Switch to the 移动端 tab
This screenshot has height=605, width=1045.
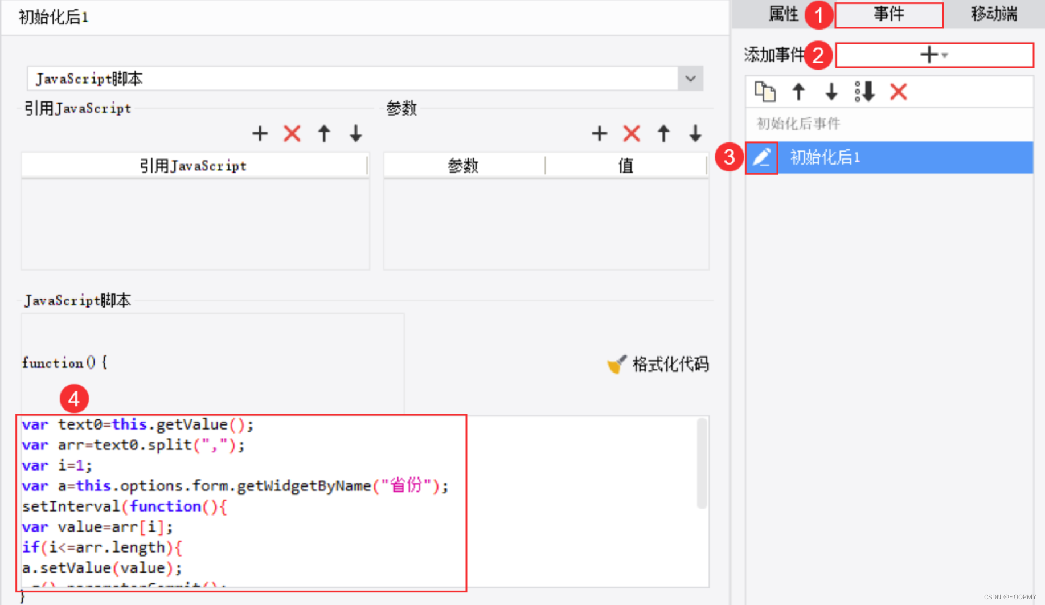tap(994, 14)
